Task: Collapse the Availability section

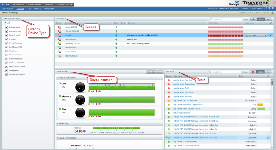Action: 58,123
